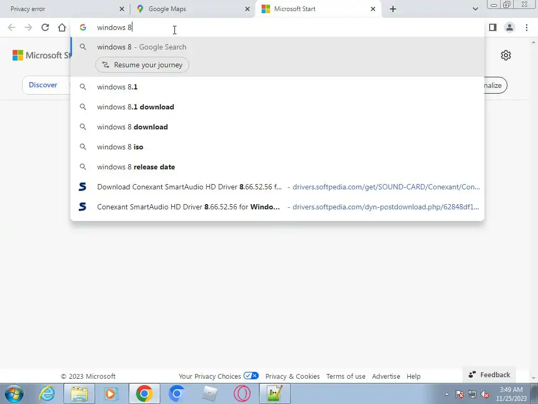Select the Discover tab

(43, 85)
